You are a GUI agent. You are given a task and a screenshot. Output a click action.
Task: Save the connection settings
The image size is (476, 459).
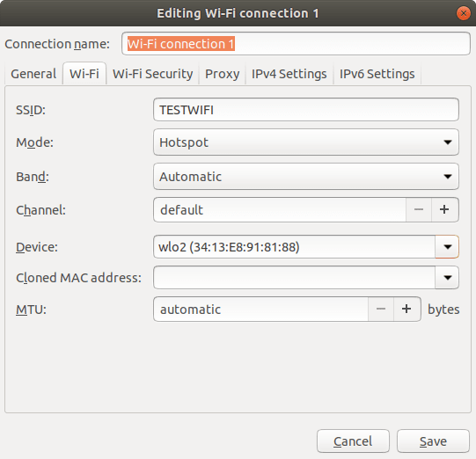tap(433, 441)
